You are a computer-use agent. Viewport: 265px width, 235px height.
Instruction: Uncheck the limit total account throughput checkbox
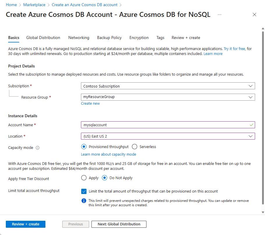click(84, 191)
